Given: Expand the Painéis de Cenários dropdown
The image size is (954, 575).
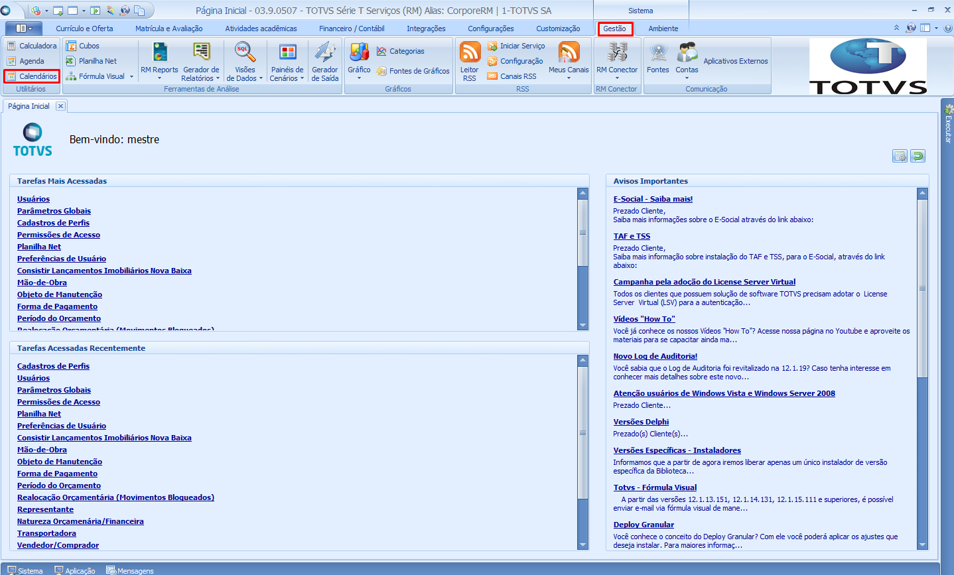Looking at the screenshot, I should click(x=303, y=78).
